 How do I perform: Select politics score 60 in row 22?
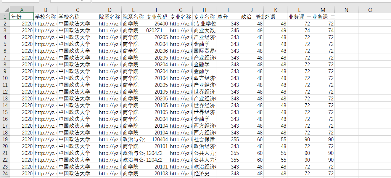click(252, 160)
